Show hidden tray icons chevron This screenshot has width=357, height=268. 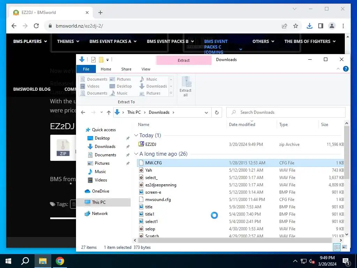coord(295,261)
